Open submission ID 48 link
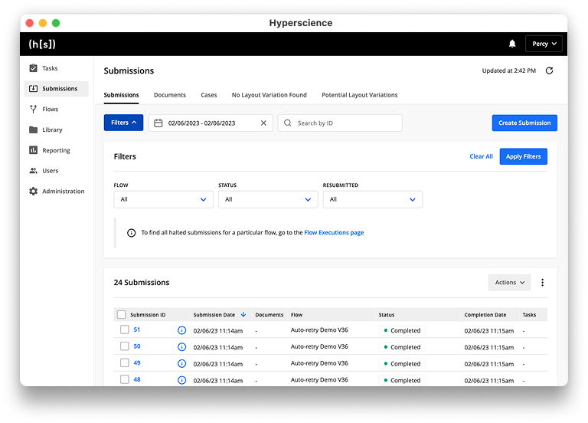The height and width of the screenshot is (423, 588). tap(137, 379)
